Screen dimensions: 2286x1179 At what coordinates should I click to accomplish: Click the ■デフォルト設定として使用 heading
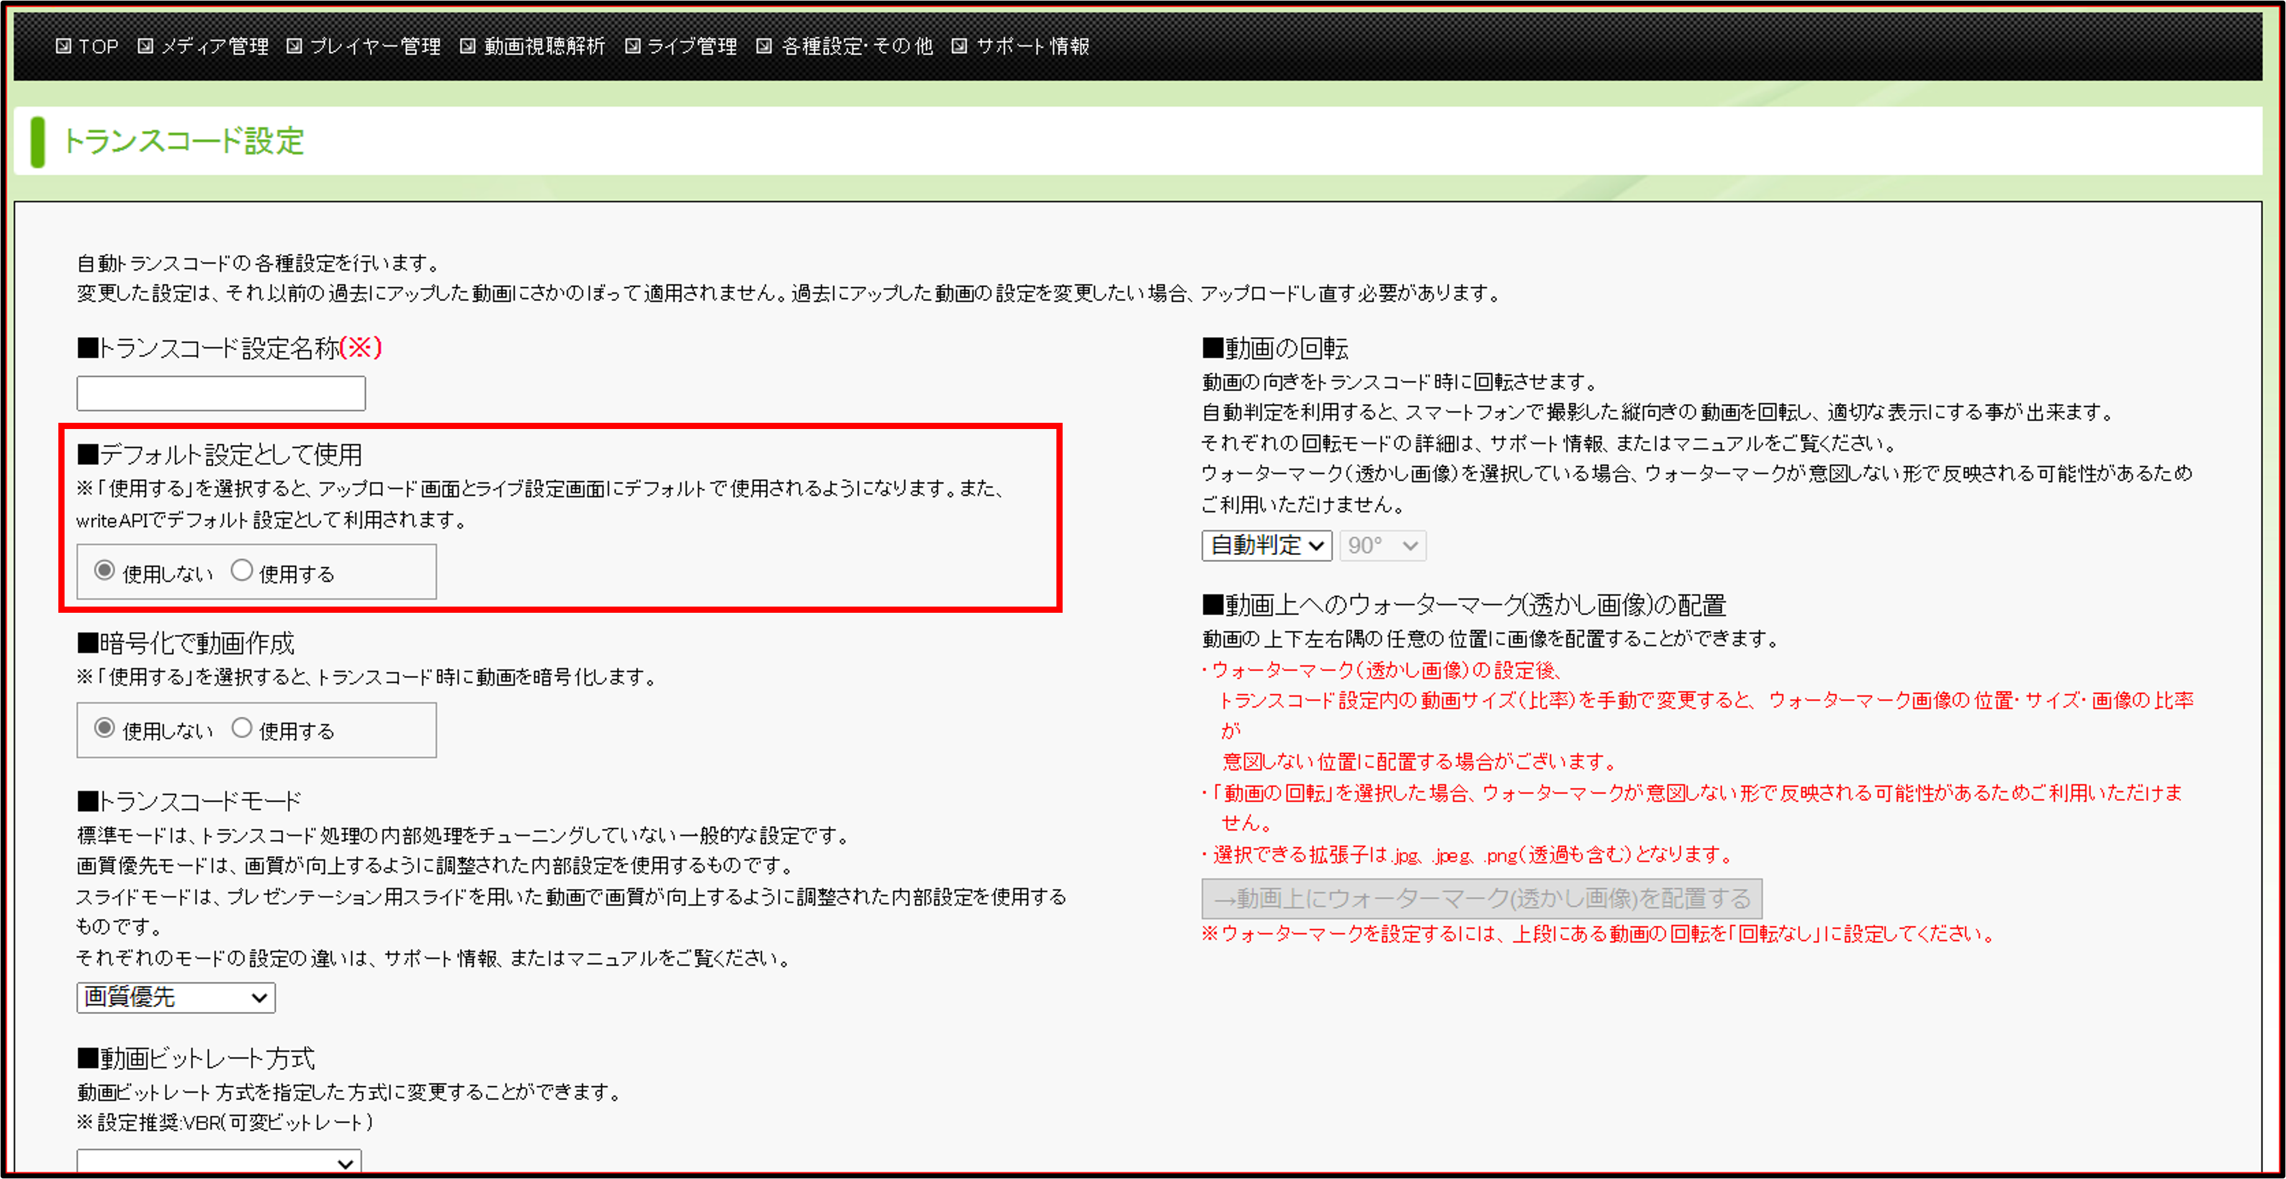[219, 454]
